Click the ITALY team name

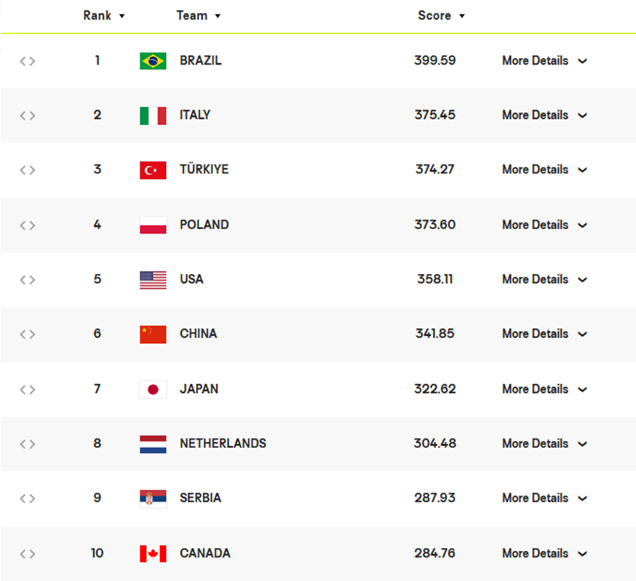tap(195, 115)
